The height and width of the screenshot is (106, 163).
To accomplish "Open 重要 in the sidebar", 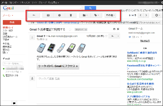I will [x=5, y=33].
